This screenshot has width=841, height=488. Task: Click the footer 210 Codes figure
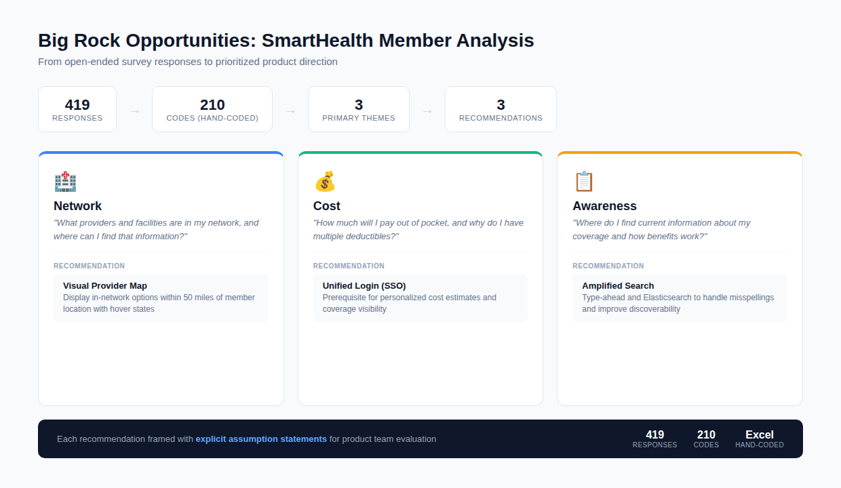click(x=706, y=439)
